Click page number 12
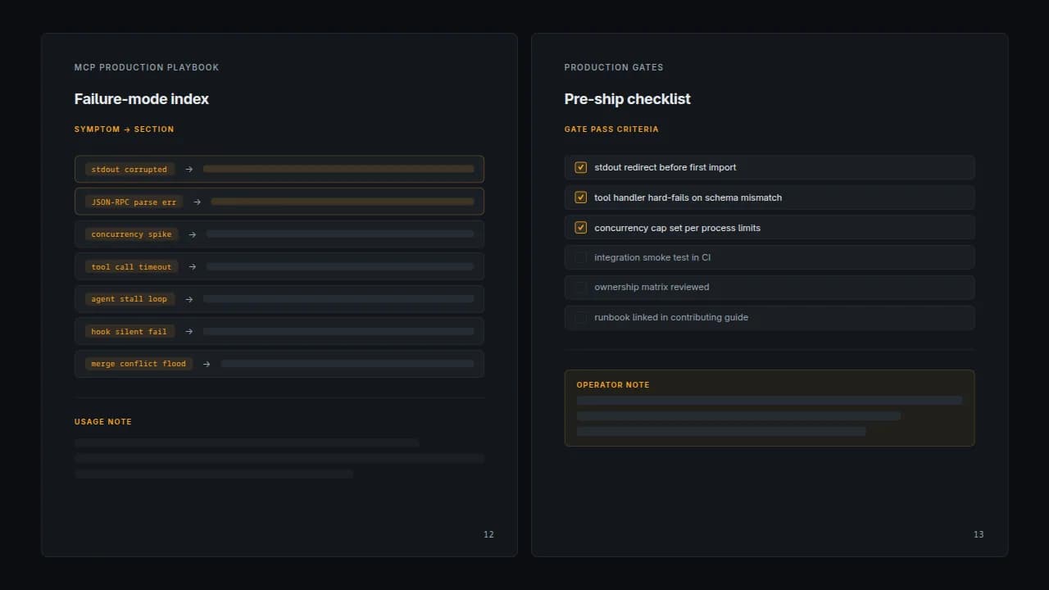The width and height of the screenshot is (1049, 590). pyautogui.click(x=489, y=534)
